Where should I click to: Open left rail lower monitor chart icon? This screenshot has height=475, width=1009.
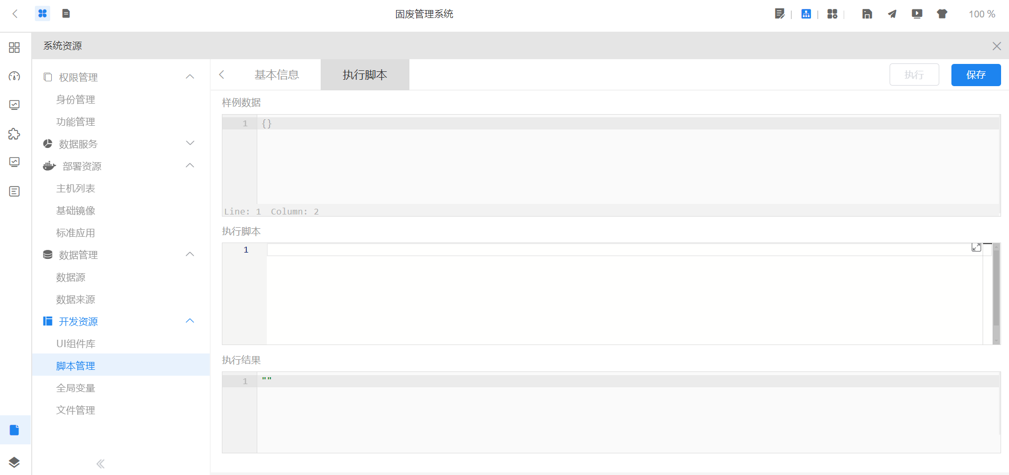pyautogui.click(x=15, y=162)
